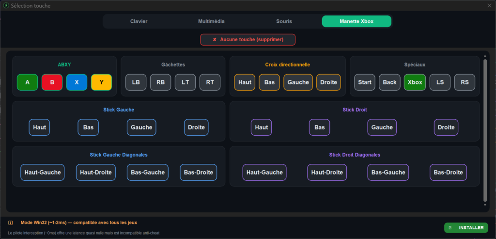Click the Gâchettes group heading
The image size is (496, 239).
tap(173, 65)
